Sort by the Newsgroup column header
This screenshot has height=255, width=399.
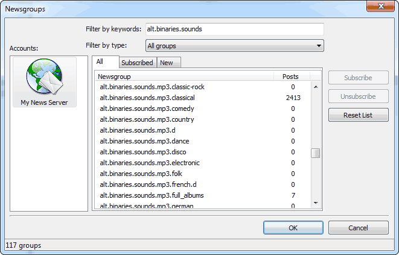pyautogui.click(x=185, y=77)
